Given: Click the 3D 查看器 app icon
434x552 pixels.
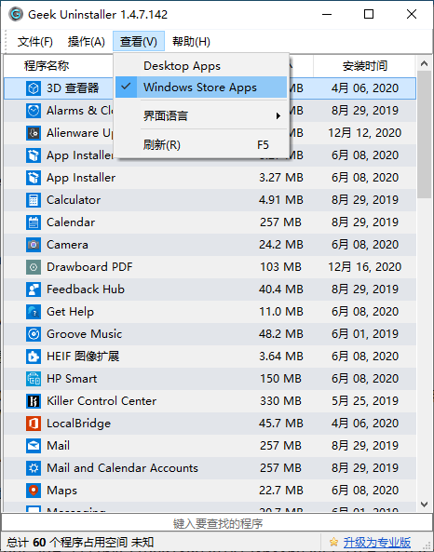Looking at the screenshot, I should point(34,88).
